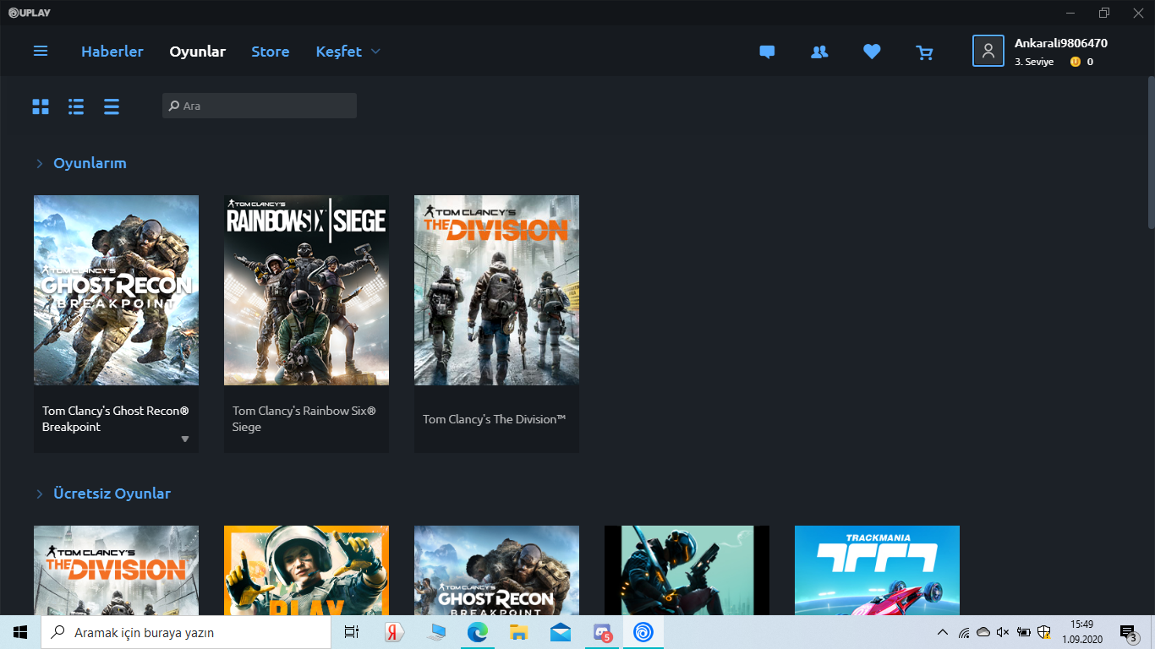Click the Uplay coin balance icon

point(1076,62)
